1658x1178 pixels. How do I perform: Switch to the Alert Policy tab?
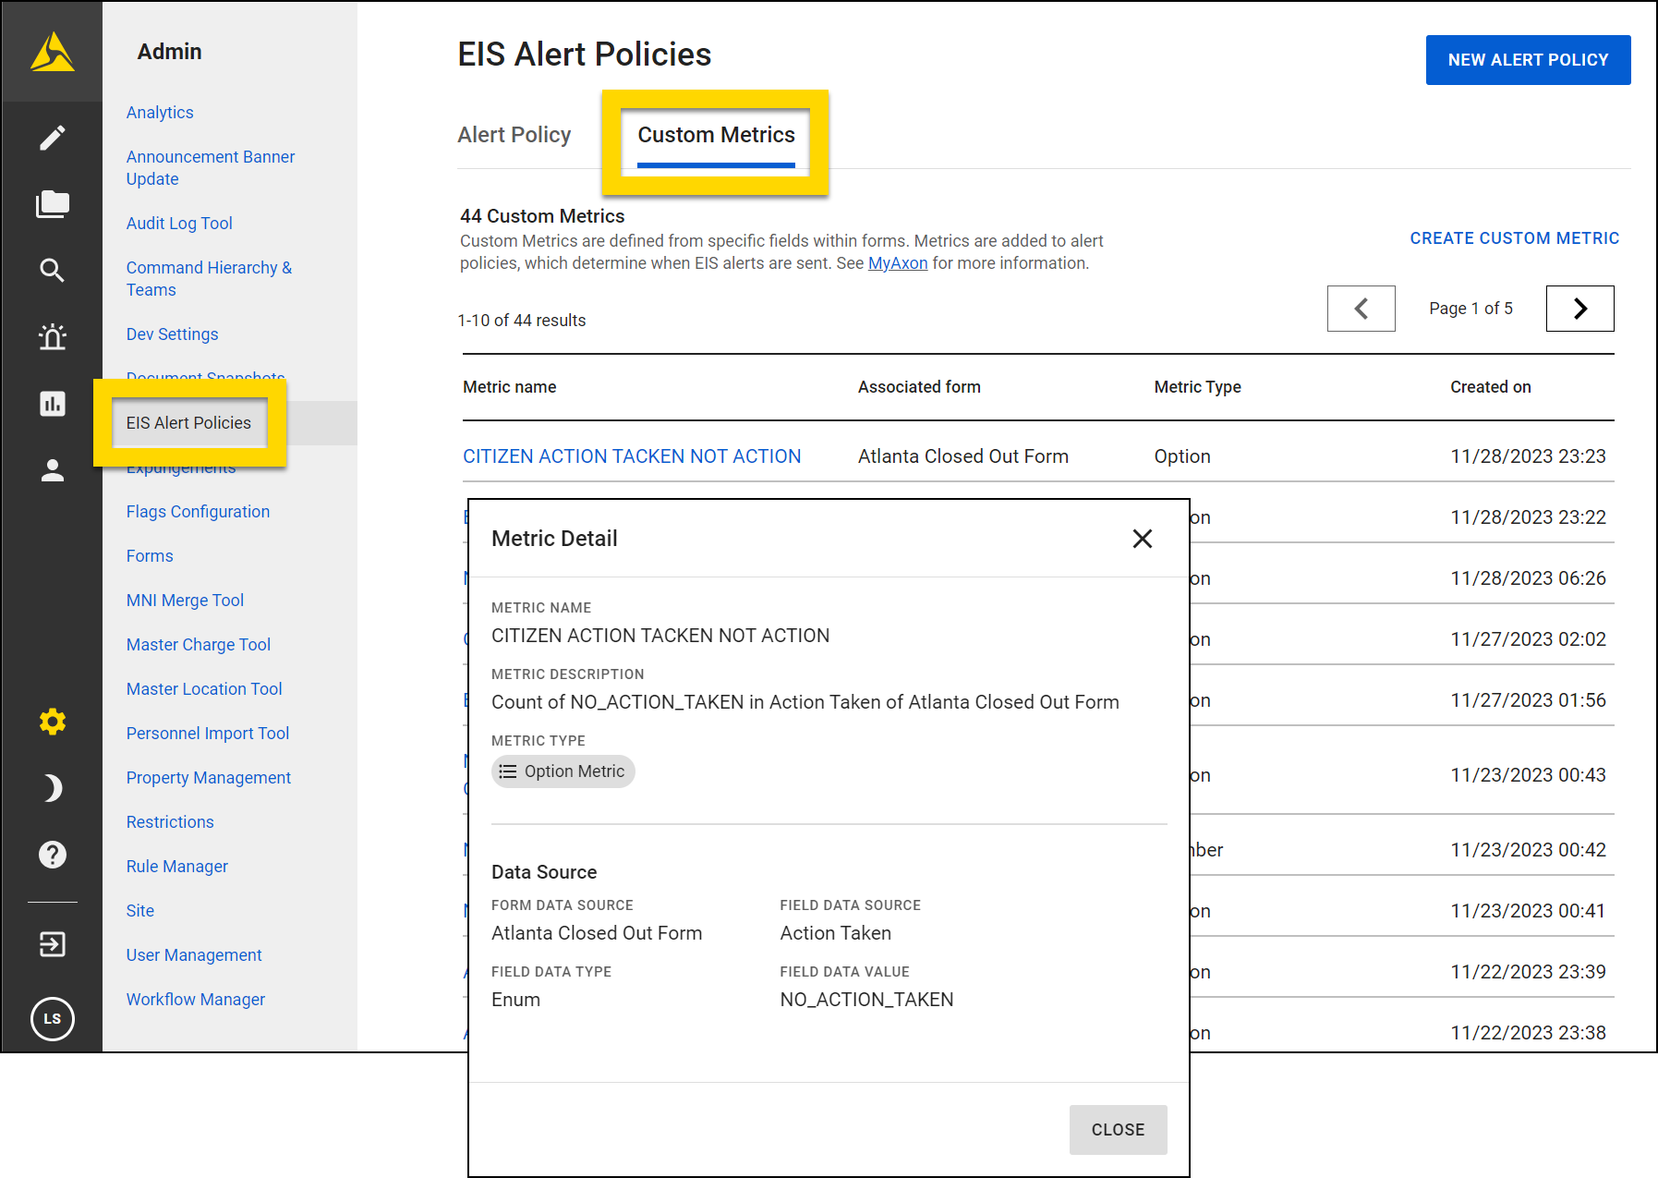(514, 135)
